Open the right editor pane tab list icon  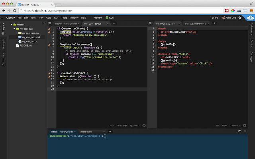click(x=150, y=23)
